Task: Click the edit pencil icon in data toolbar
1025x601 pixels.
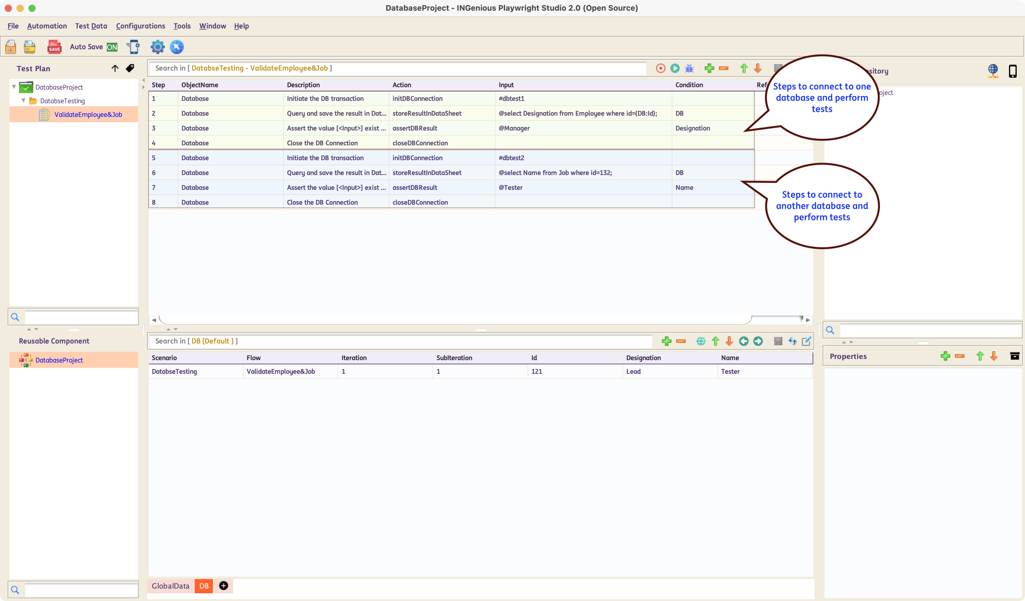Action: tap(807, 341)
